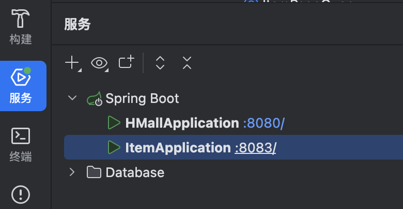Select the Spring Boot tree label
This screenshot has height=209, width=403.
click(x=142, y=99)
